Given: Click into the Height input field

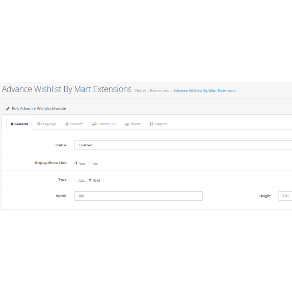Looking at the screenshot, I should tap(285, 196).
